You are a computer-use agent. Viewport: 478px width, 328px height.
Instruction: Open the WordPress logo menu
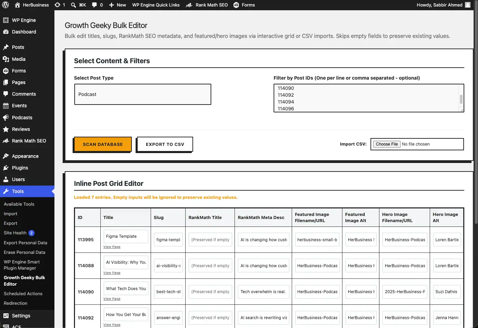point(5,5)
